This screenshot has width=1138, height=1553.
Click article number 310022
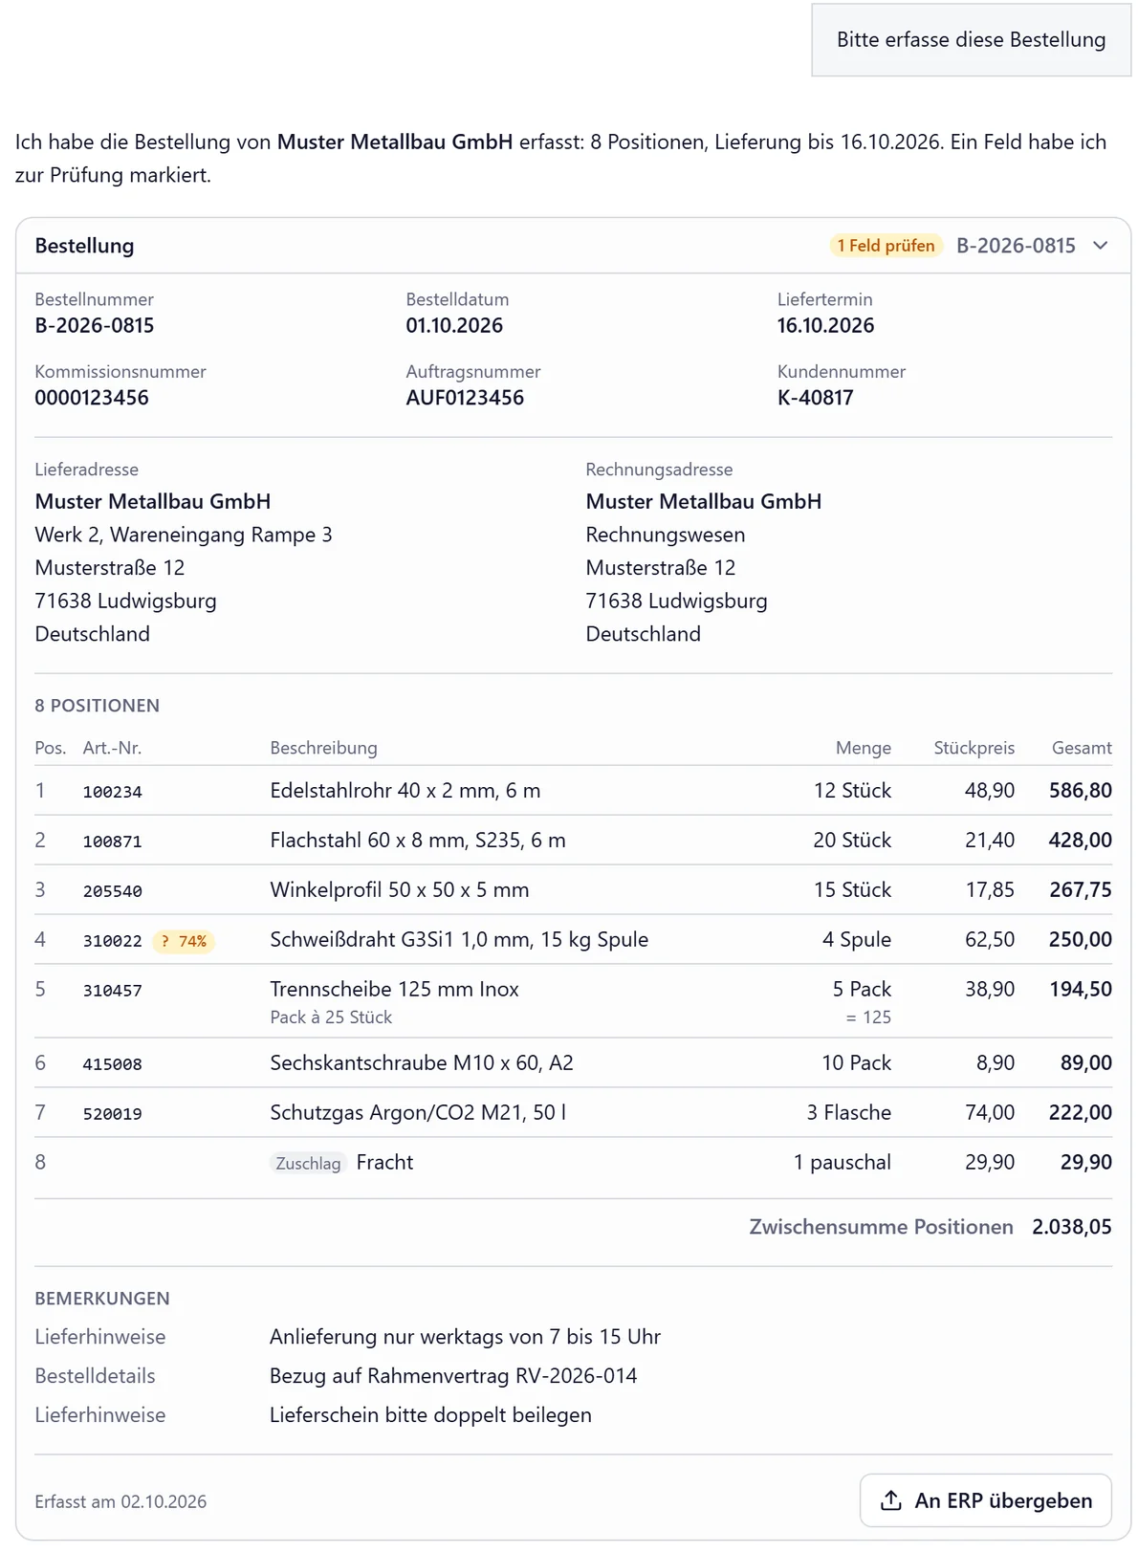click(112, 941)
